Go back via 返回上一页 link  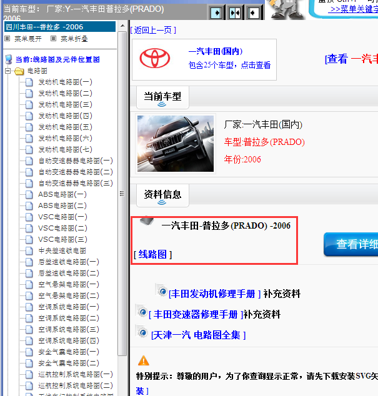coord(153,31)
